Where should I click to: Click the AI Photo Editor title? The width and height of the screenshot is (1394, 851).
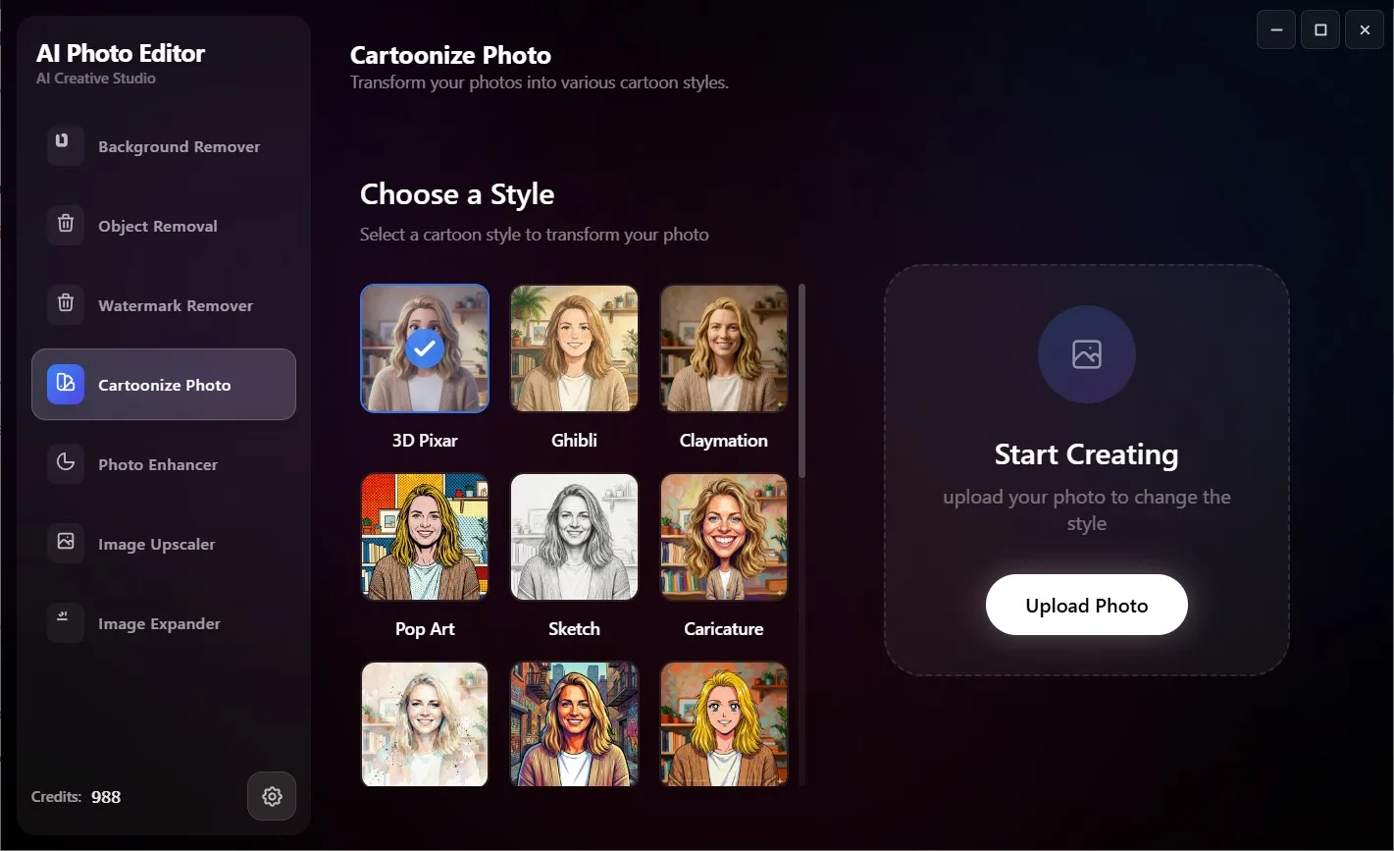coord(121,53)
